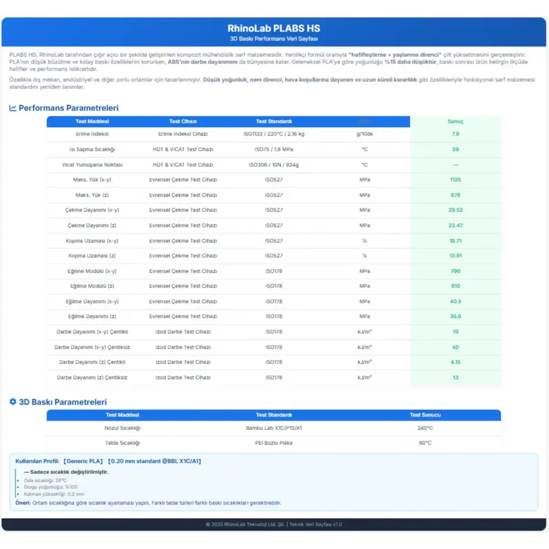Screen dimensions: 549x549
Task: Click the 40.5 Eğilme Dayanımı result
Action: (x=455, y=301)
